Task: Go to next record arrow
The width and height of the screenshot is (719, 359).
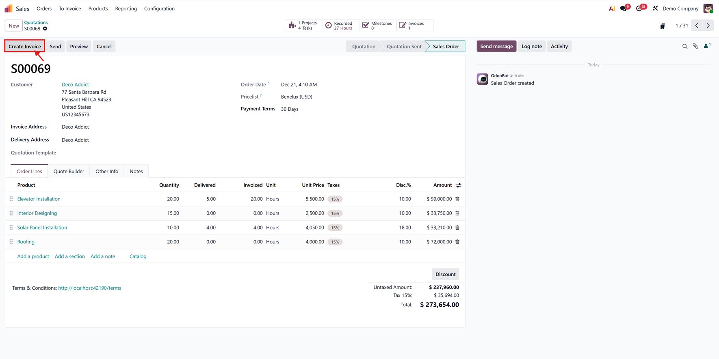Action: click(708, 26)
